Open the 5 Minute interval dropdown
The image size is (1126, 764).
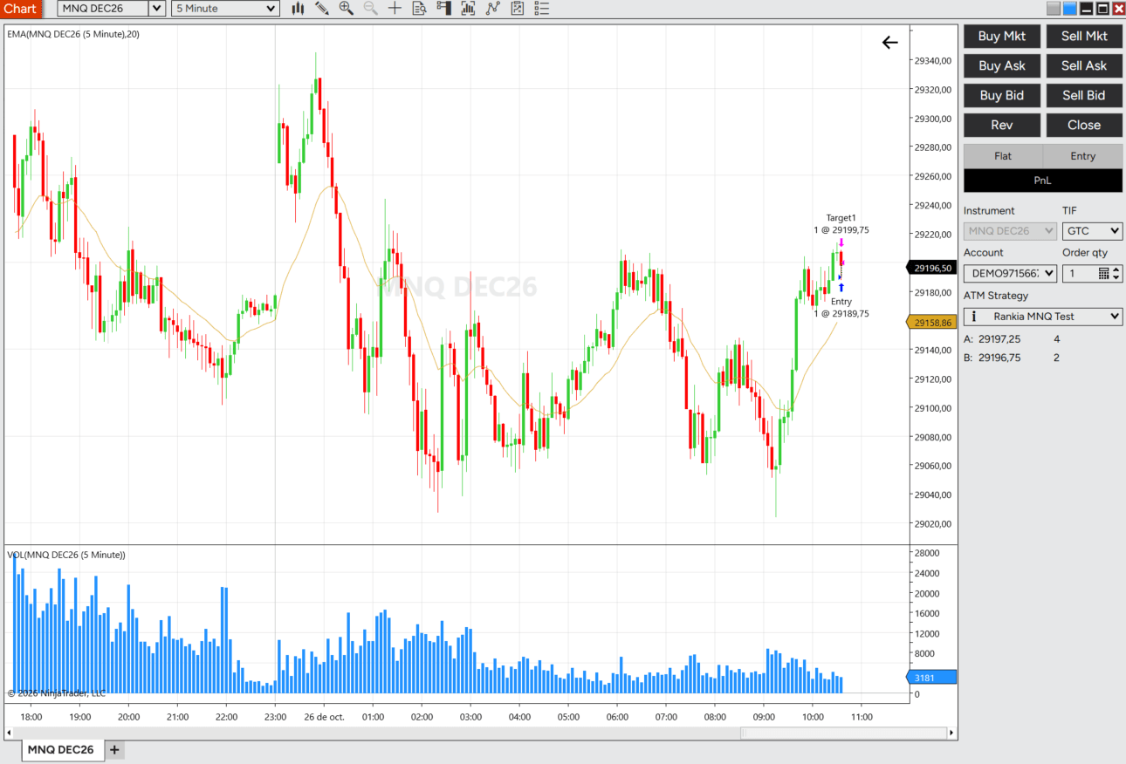225,9
